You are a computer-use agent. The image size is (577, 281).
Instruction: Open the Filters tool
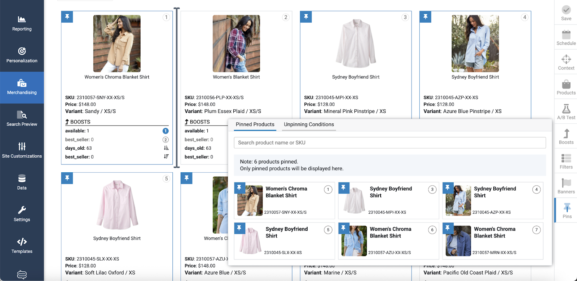click(566, 161)
